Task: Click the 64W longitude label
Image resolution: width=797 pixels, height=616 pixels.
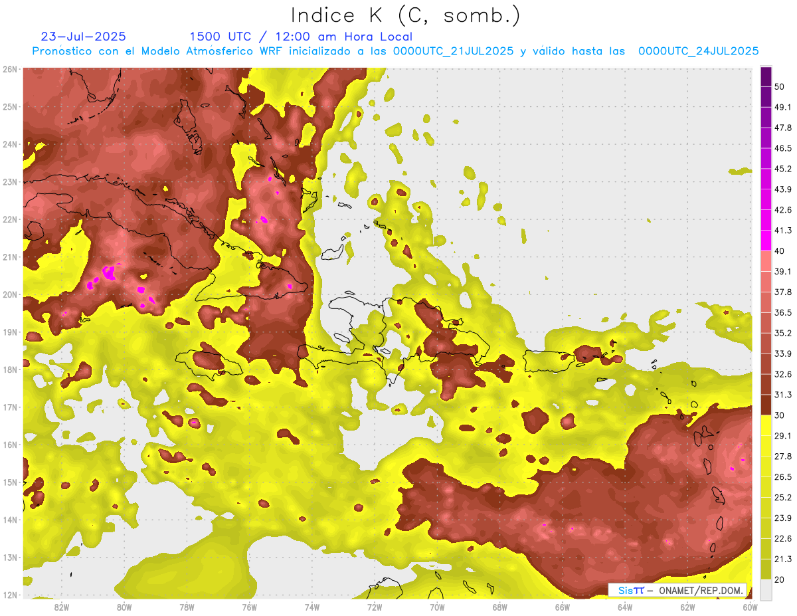Action: 625,607
